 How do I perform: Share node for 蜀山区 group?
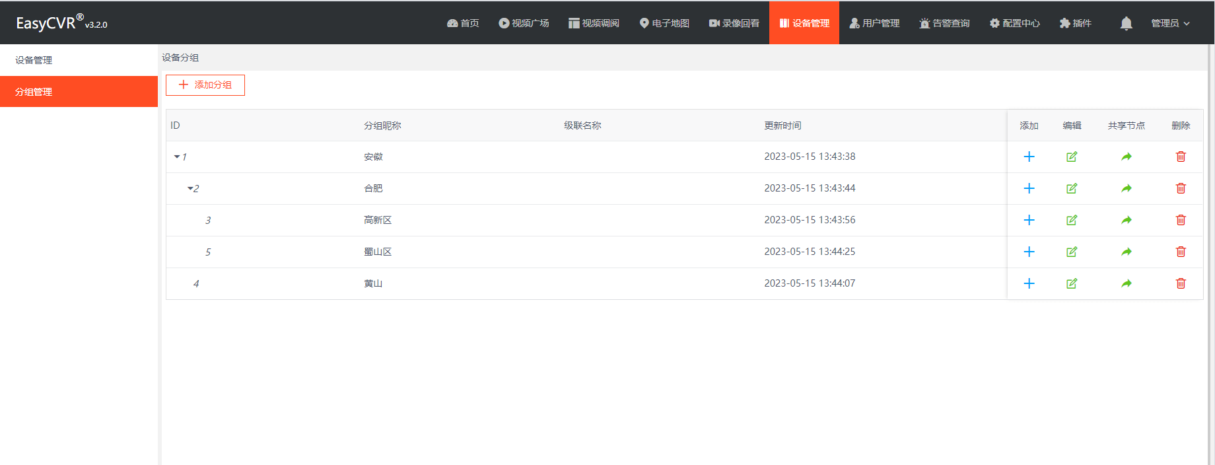1127,252
